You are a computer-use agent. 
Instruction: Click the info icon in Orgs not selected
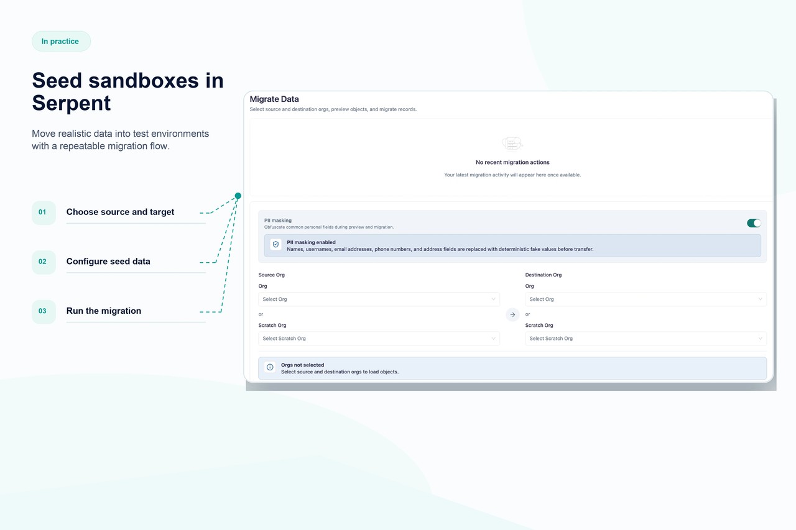tap(270, 367)
